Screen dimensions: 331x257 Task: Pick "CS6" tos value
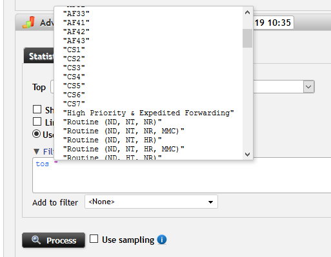click(74, 95)
